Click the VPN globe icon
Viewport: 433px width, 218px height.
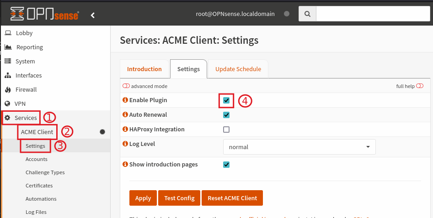(x=7, y=104)
